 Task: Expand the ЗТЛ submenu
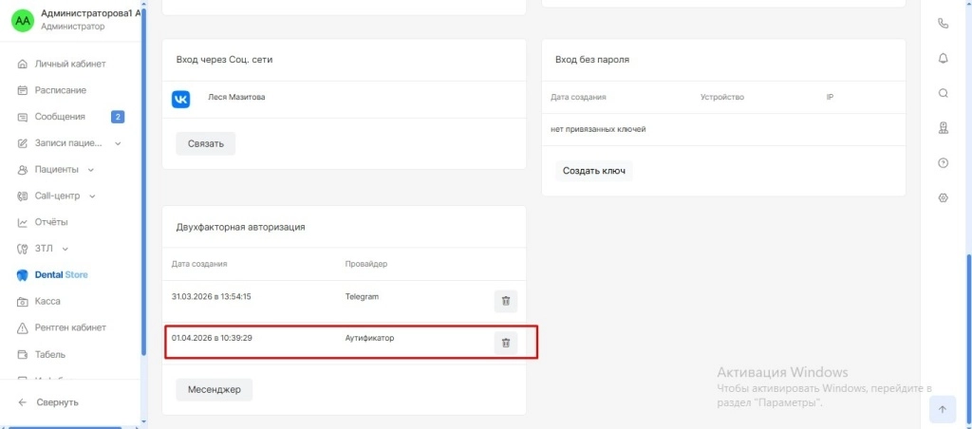coord(65,249)
